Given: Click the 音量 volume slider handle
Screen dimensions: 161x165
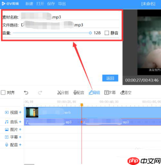Looking at the screenshot, I should [90, 33].
